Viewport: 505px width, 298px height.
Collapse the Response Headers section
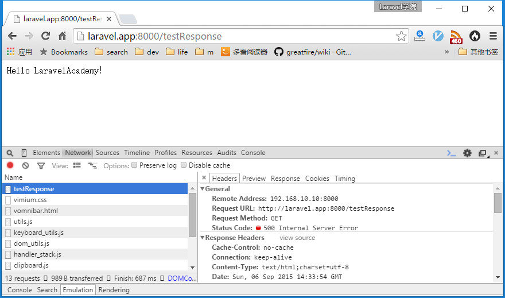click(202, 238)
